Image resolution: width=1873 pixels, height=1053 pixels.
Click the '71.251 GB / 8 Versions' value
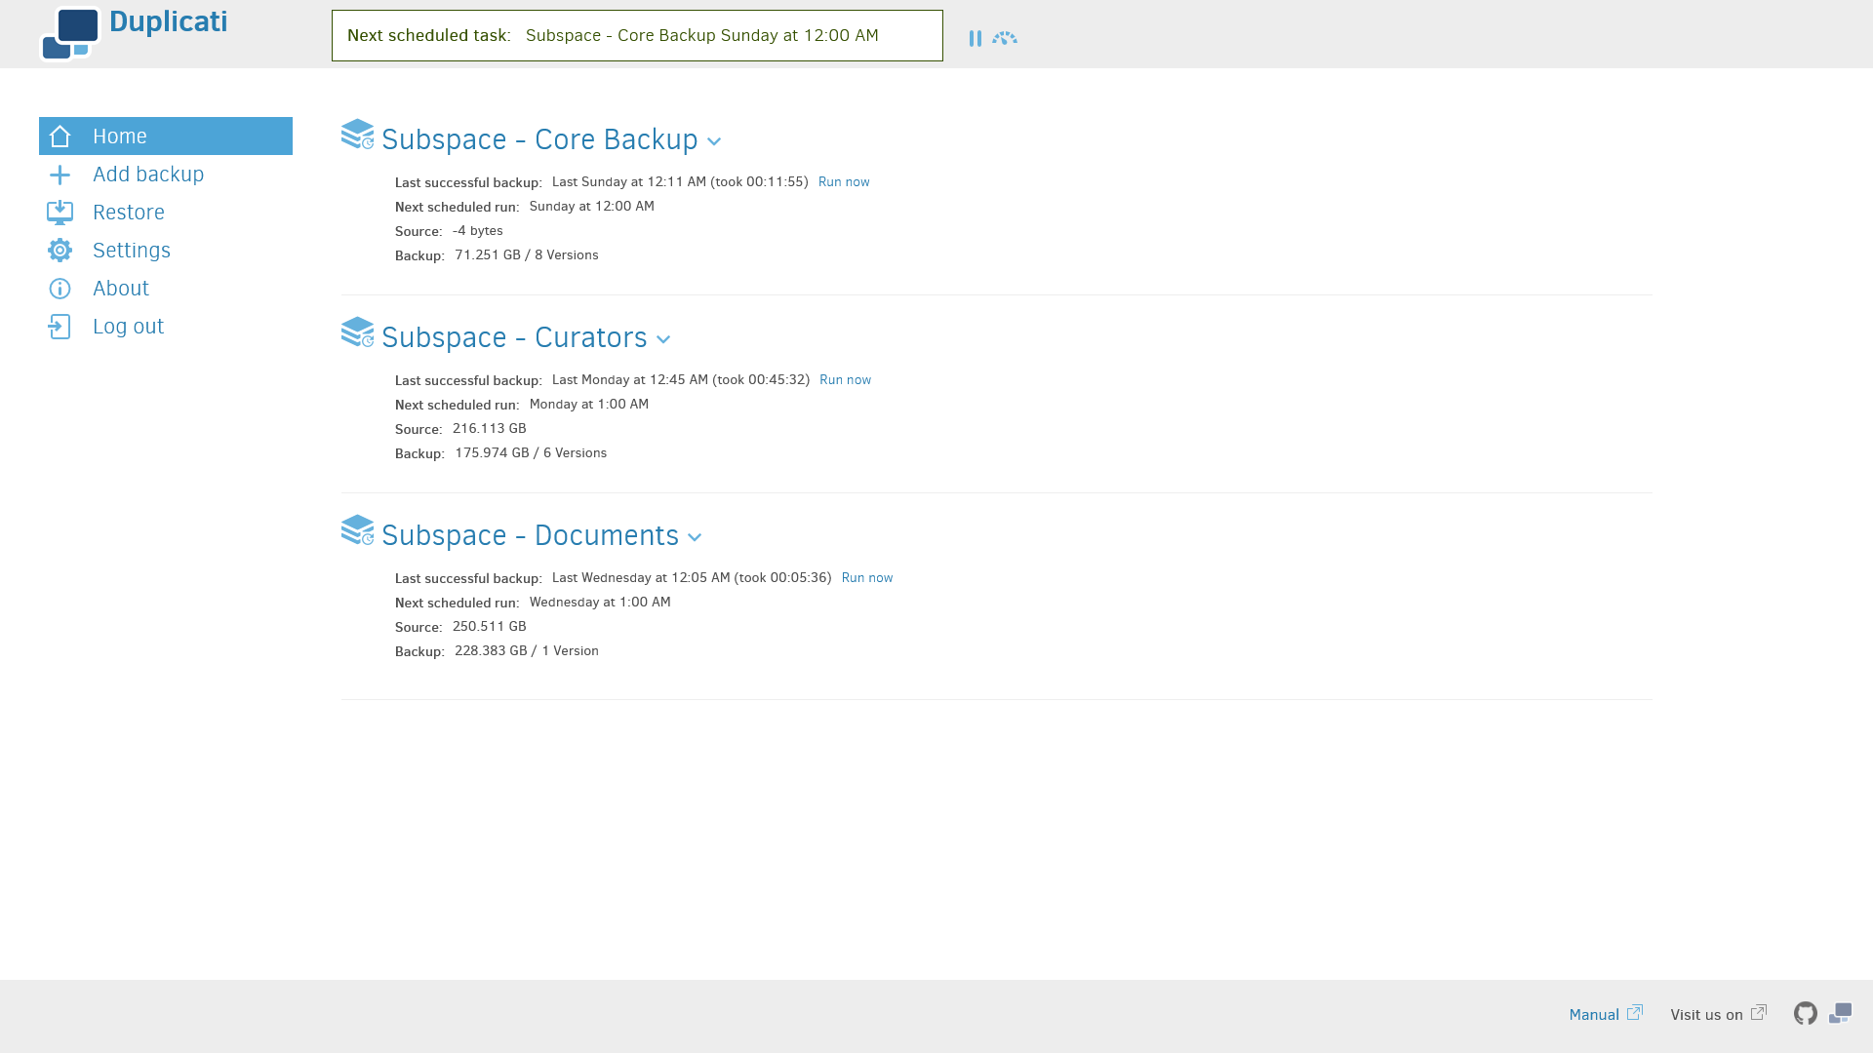coord(527,255)
